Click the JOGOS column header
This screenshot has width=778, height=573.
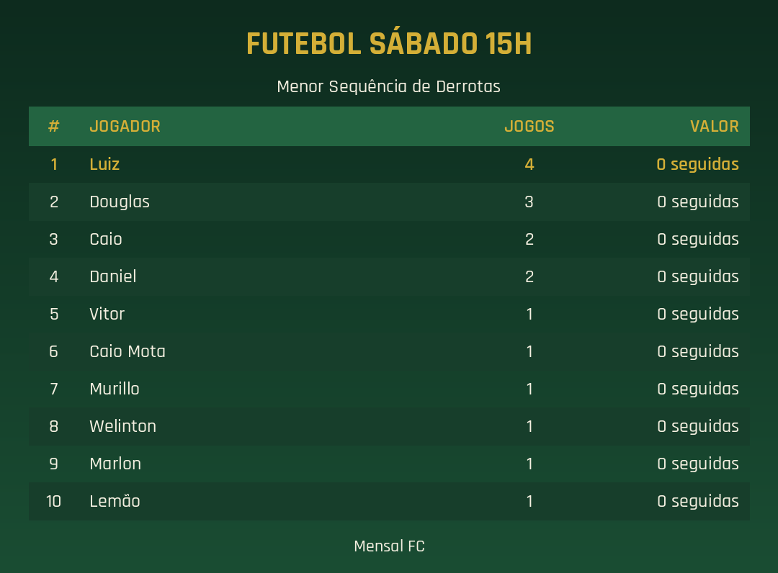pos(529,127)
